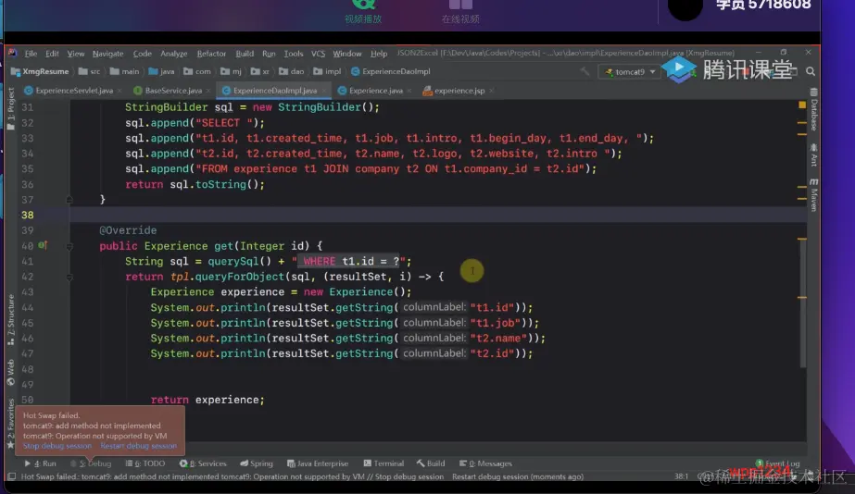855x494 pixels.
Task: Open the Structure tool window
Action: tap(10, 320)
